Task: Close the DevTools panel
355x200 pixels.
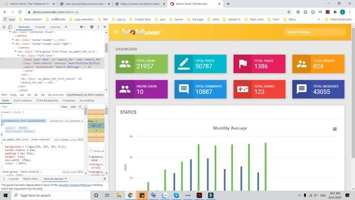Action: [x=105, y=27]
